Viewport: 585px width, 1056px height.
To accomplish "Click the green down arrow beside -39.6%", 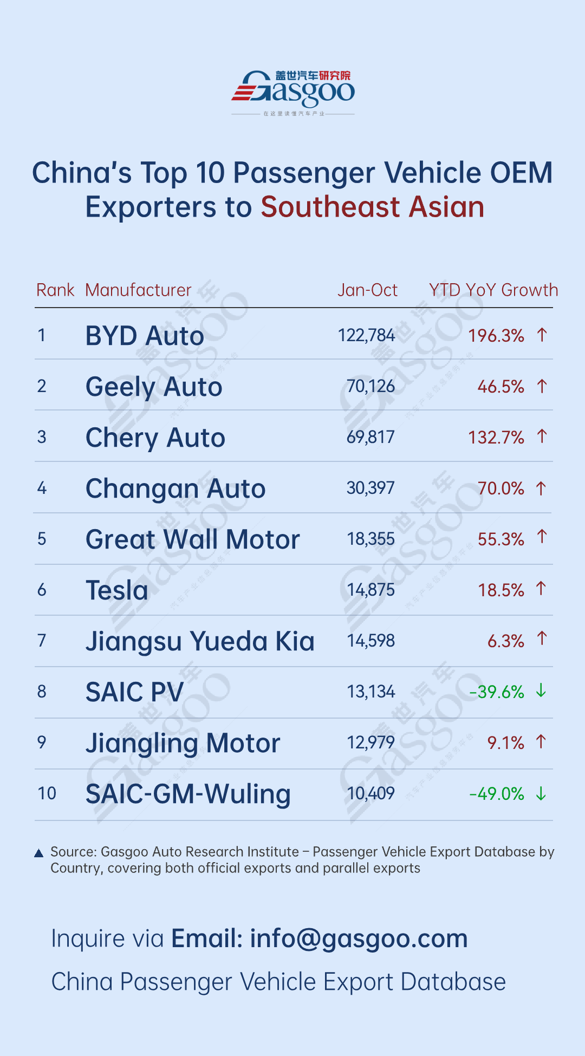I will click(541, 691).
